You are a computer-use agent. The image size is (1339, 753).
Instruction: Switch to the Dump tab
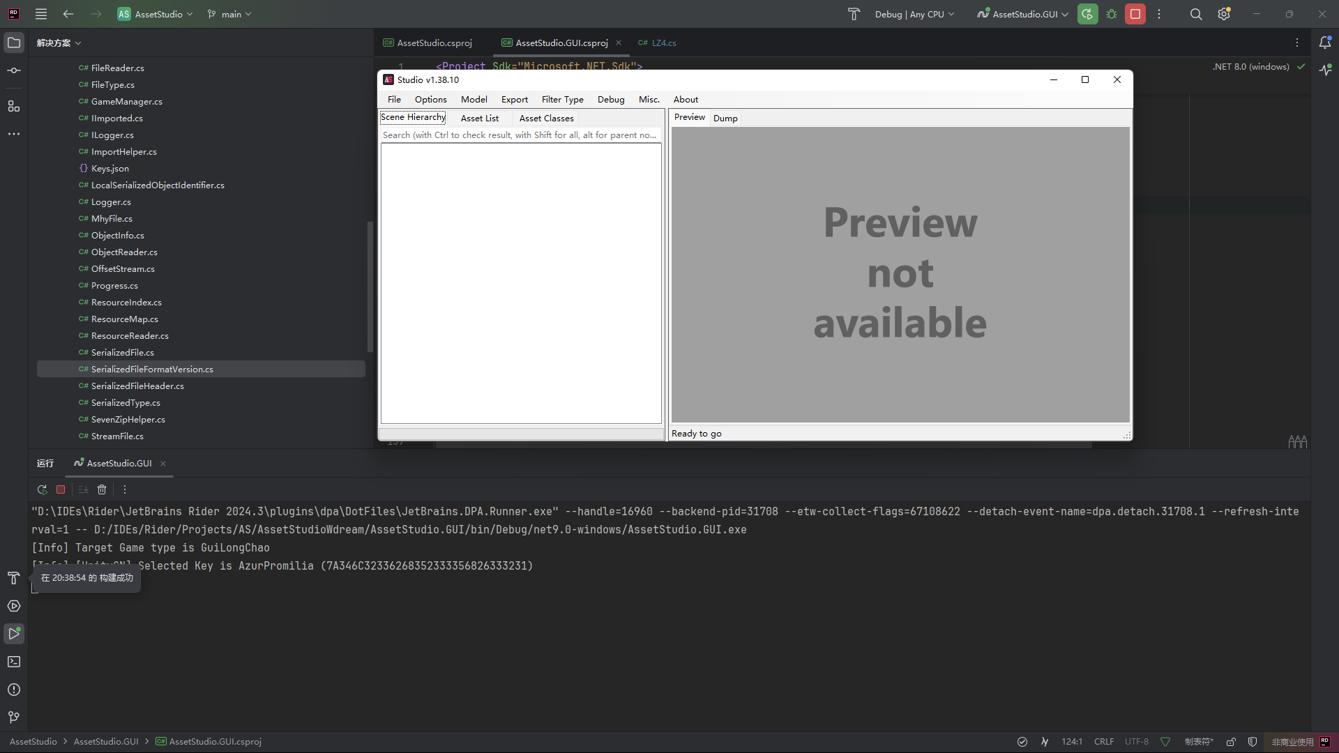pos(725,119)
